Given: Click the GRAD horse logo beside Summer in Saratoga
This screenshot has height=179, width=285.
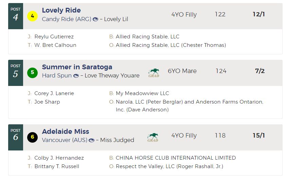Looking at the screenshot, I should [154, 73].
